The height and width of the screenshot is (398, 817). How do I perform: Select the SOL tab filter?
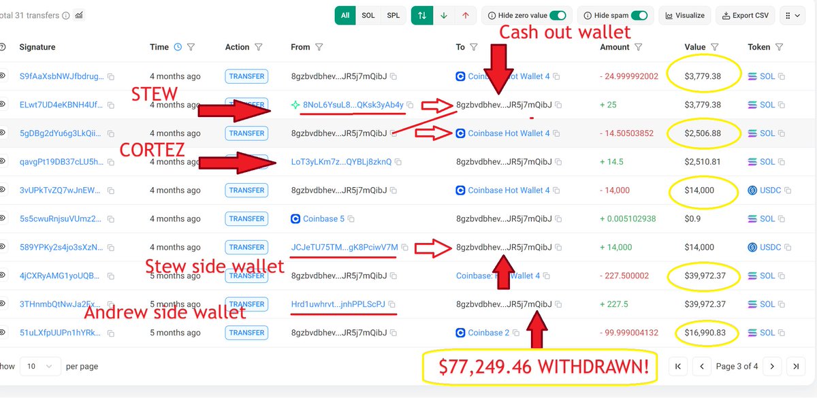tap(368, 15)
